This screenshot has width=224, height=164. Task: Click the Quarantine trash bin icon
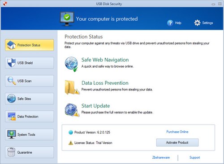(x=11, y=152)
